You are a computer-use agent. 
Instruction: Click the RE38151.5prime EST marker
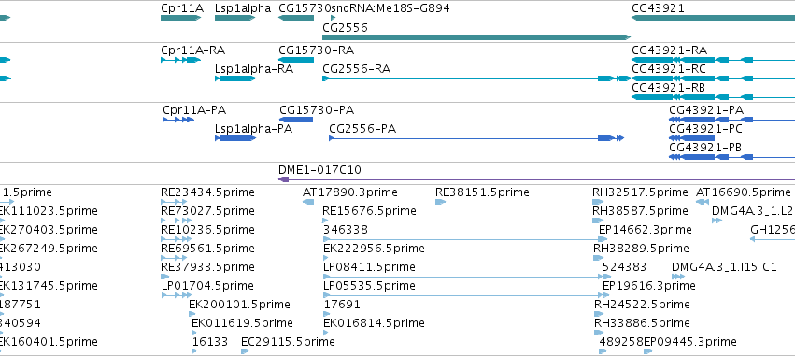[440, 202]
